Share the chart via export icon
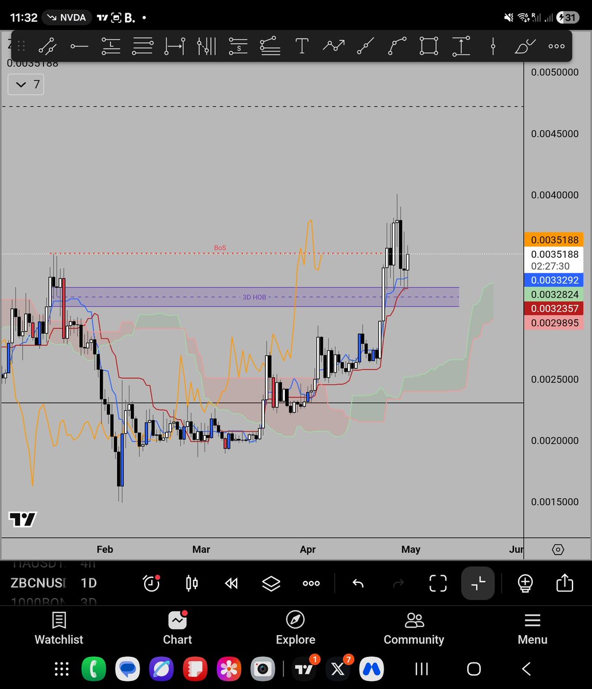592x689 pixels. (565, 583)
